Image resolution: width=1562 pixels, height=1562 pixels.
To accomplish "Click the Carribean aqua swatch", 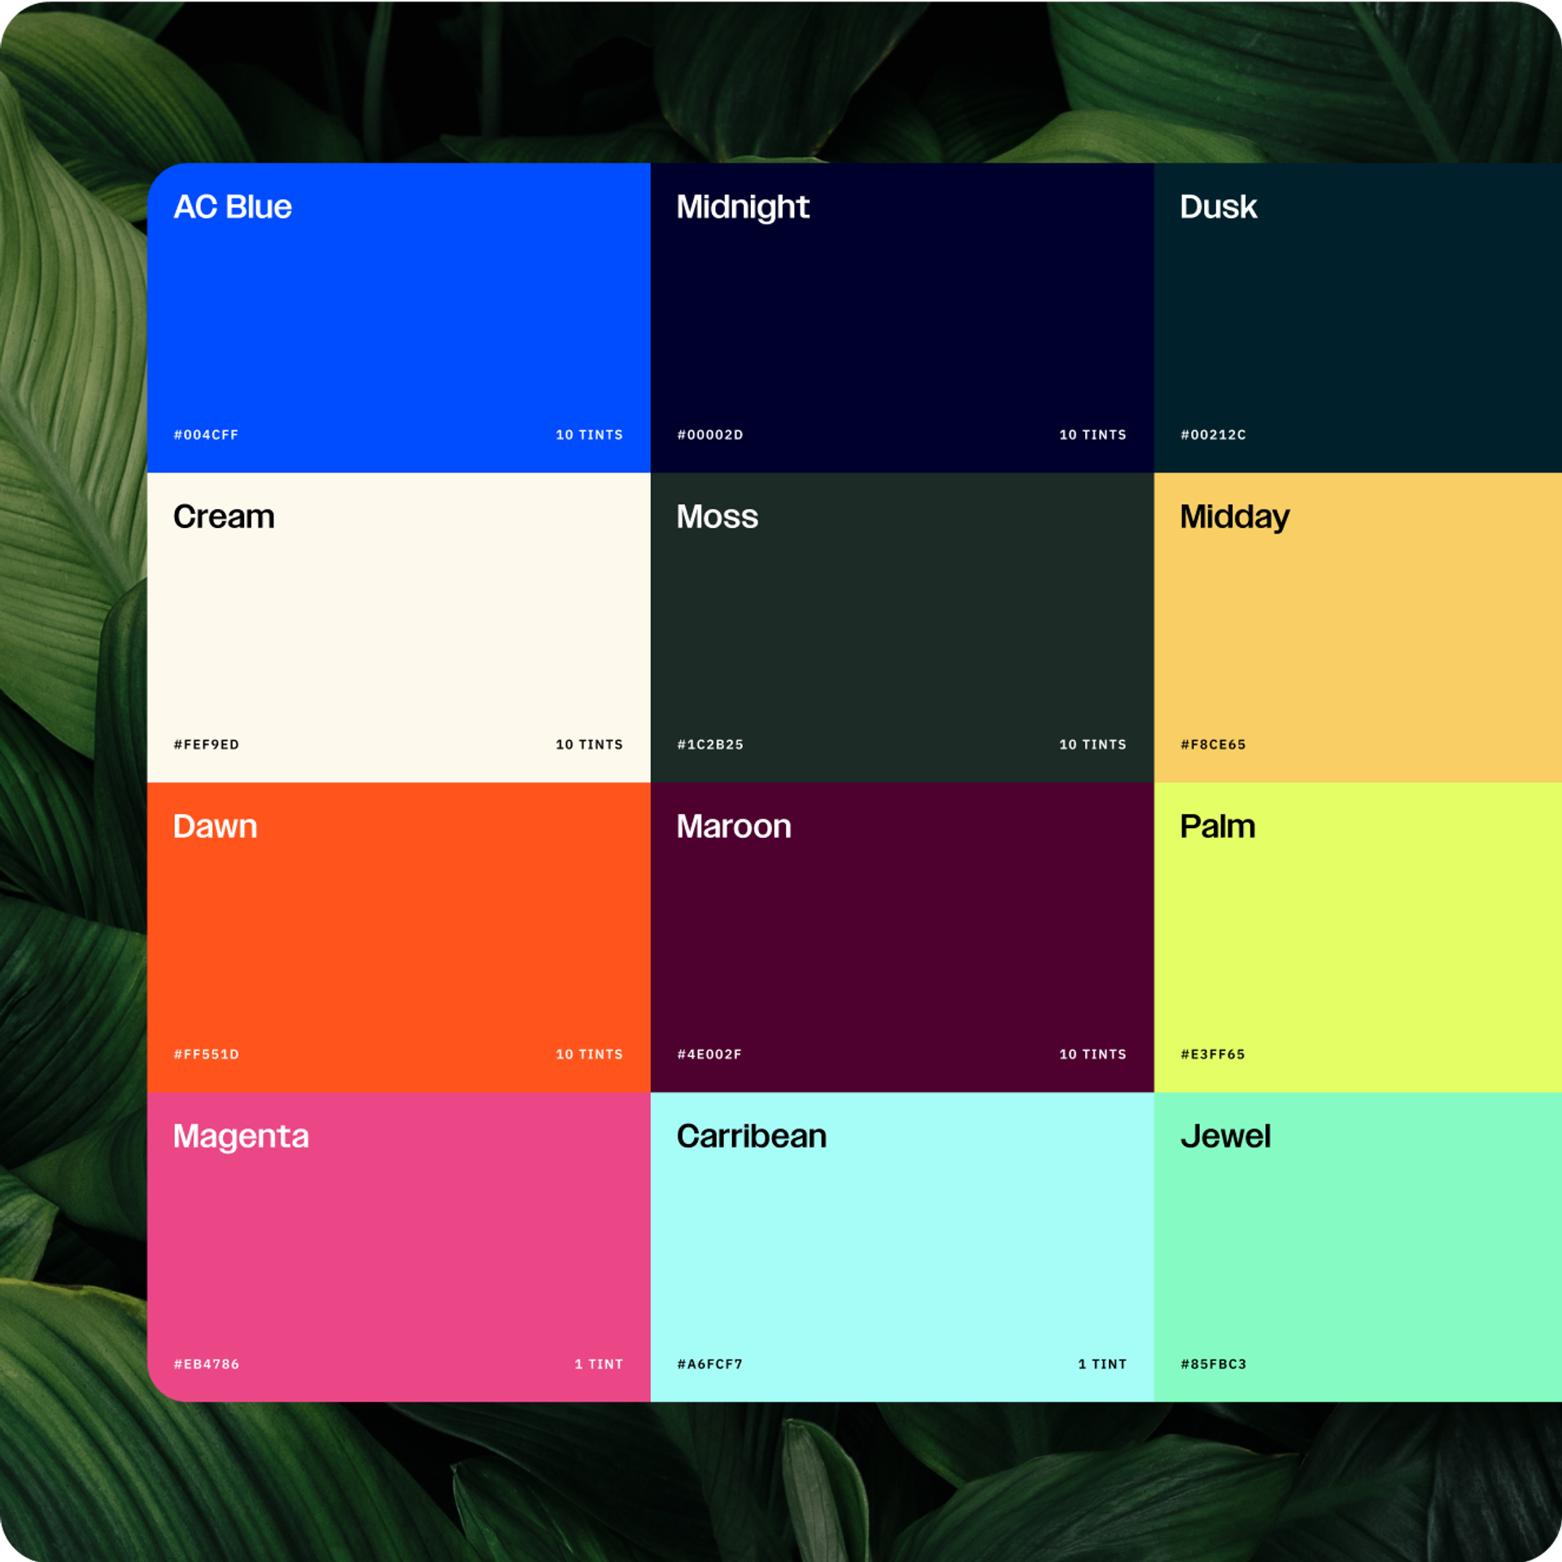I will click(901, 1246).
